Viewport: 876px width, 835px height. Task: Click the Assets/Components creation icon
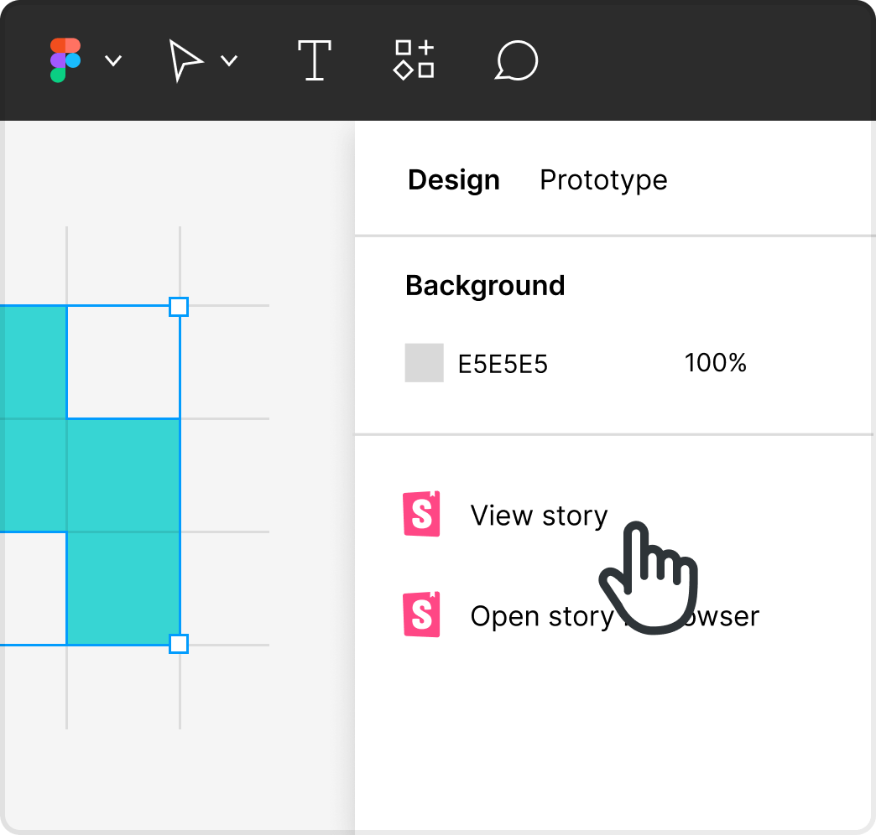[x=413, y=60]
